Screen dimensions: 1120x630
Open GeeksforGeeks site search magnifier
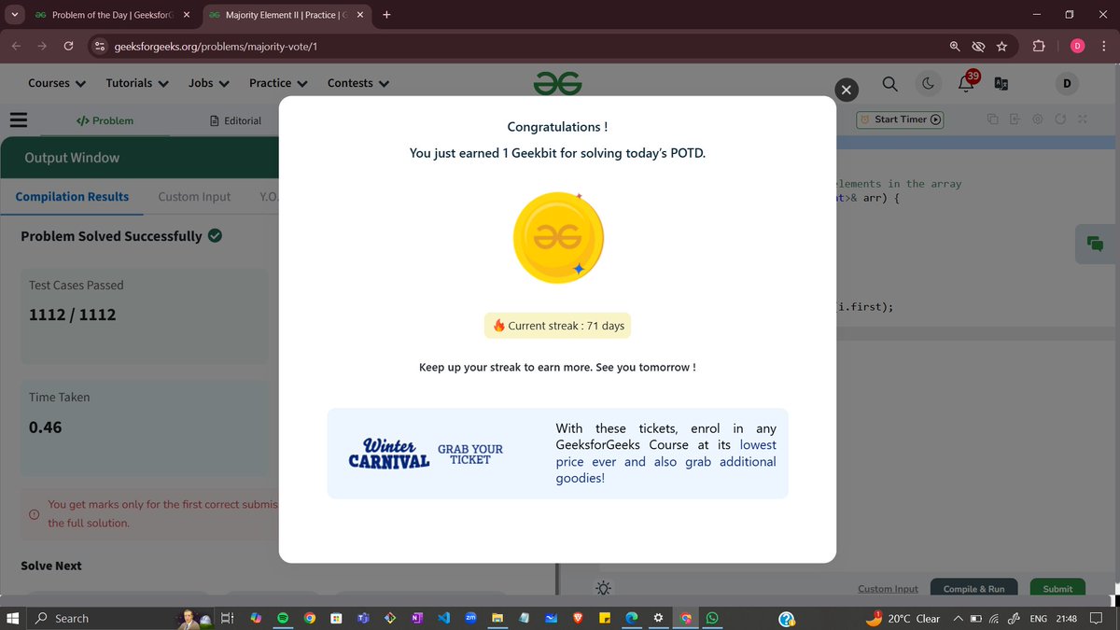[890, 84]
